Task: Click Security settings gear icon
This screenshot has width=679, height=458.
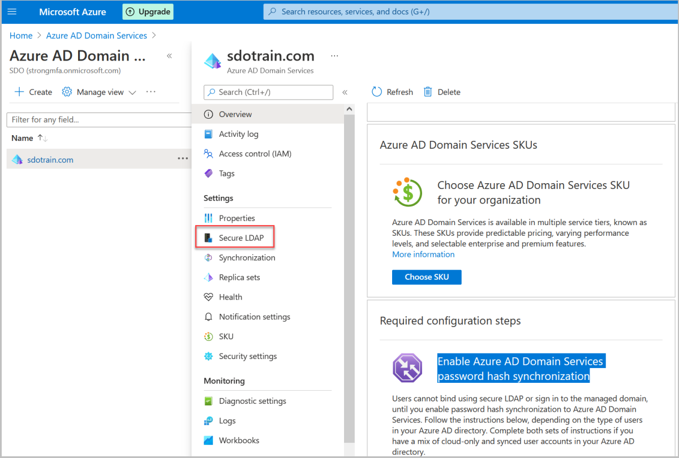Action: click(208, 356)
